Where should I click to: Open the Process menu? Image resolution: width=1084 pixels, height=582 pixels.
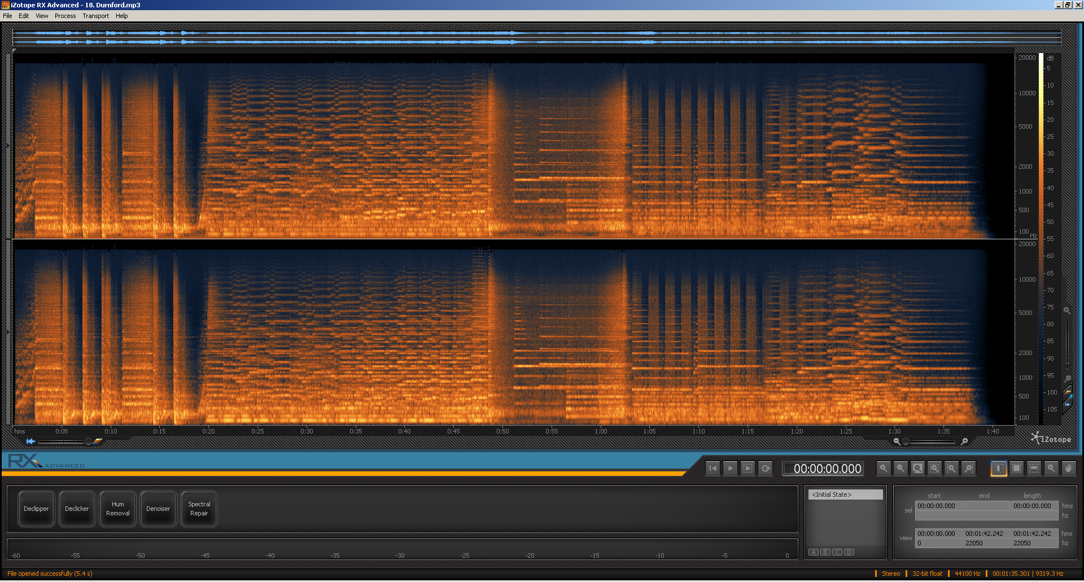(x=65, y=15)
